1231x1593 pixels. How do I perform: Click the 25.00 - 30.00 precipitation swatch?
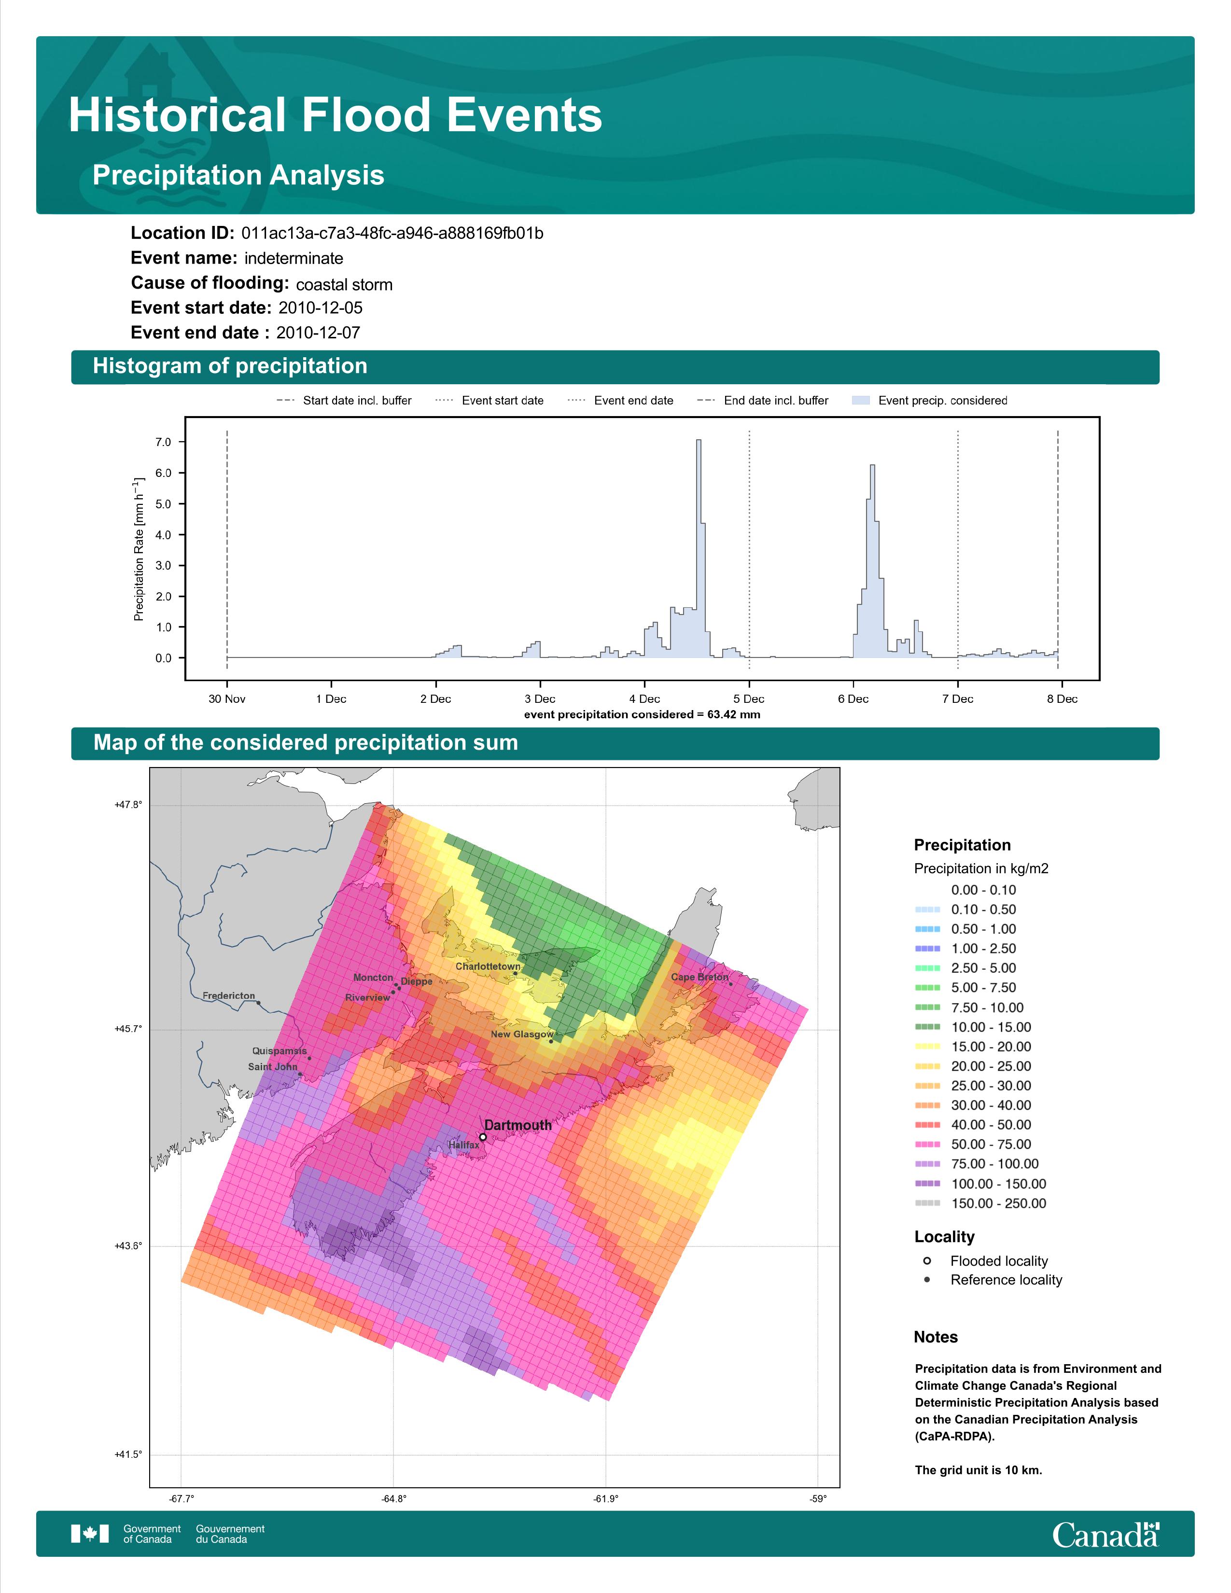(x=928, y=1086)
